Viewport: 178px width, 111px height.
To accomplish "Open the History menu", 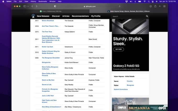I will point(33,2).
